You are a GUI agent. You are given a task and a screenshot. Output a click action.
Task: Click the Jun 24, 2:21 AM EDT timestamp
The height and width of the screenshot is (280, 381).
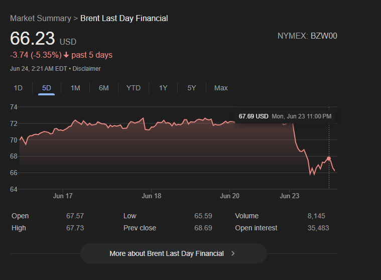(x=38, y=69)
